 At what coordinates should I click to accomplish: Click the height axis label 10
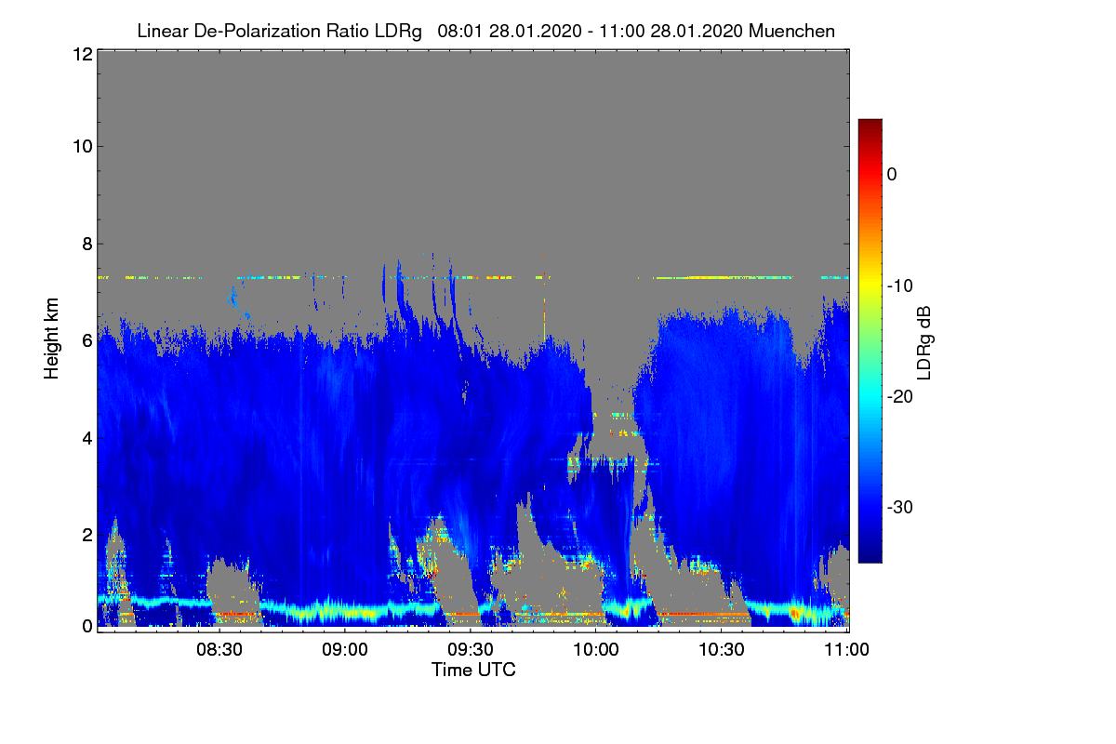(x=81, y=146)
